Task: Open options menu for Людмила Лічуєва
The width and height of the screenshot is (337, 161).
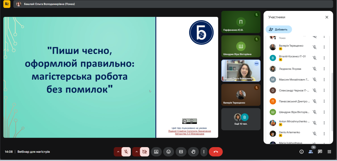Action: (324, 69)
